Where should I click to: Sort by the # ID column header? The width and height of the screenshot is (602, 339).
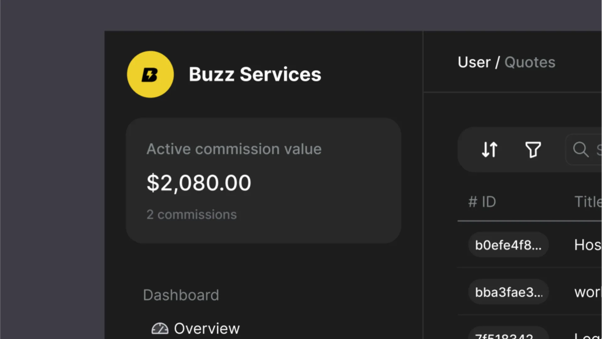[482, 202]
